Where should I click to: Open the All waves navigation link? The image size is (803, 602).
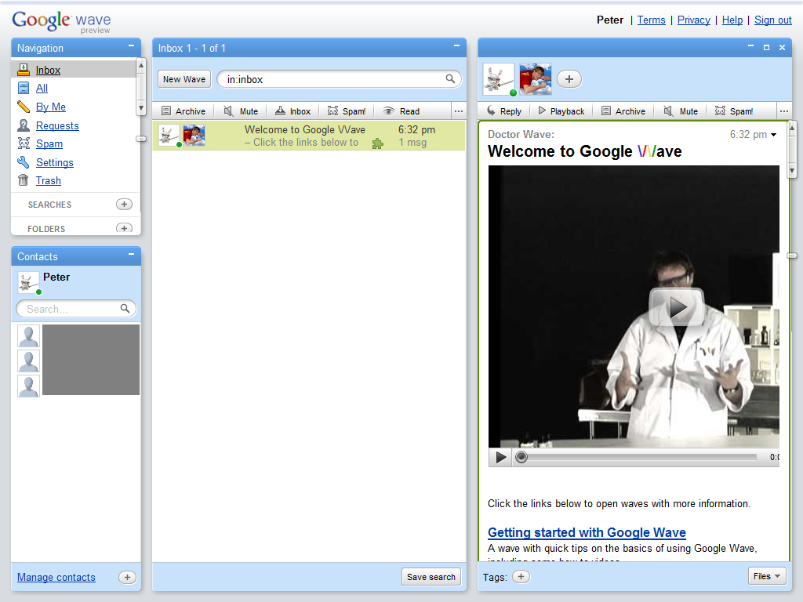coord(42,88)
